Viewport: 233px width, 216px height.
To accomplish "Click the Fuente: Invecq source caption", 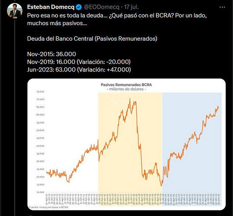I will click(48, 207).
